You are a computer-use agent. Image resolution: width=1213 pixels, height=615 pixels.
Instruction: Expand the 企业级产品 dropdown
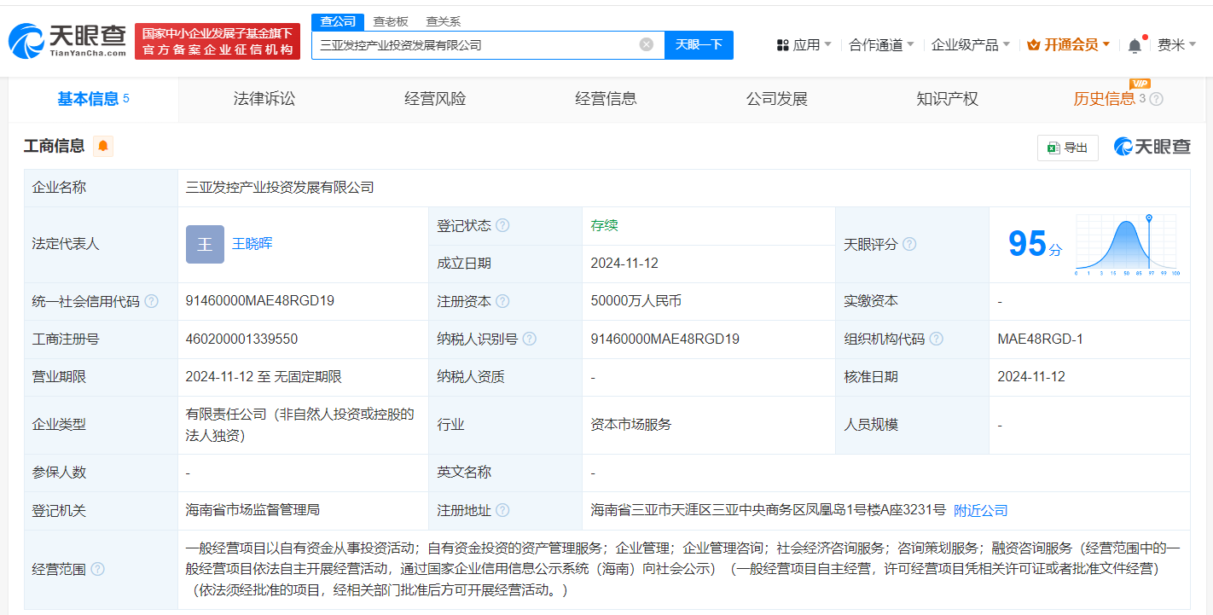[x=970, y=44]
